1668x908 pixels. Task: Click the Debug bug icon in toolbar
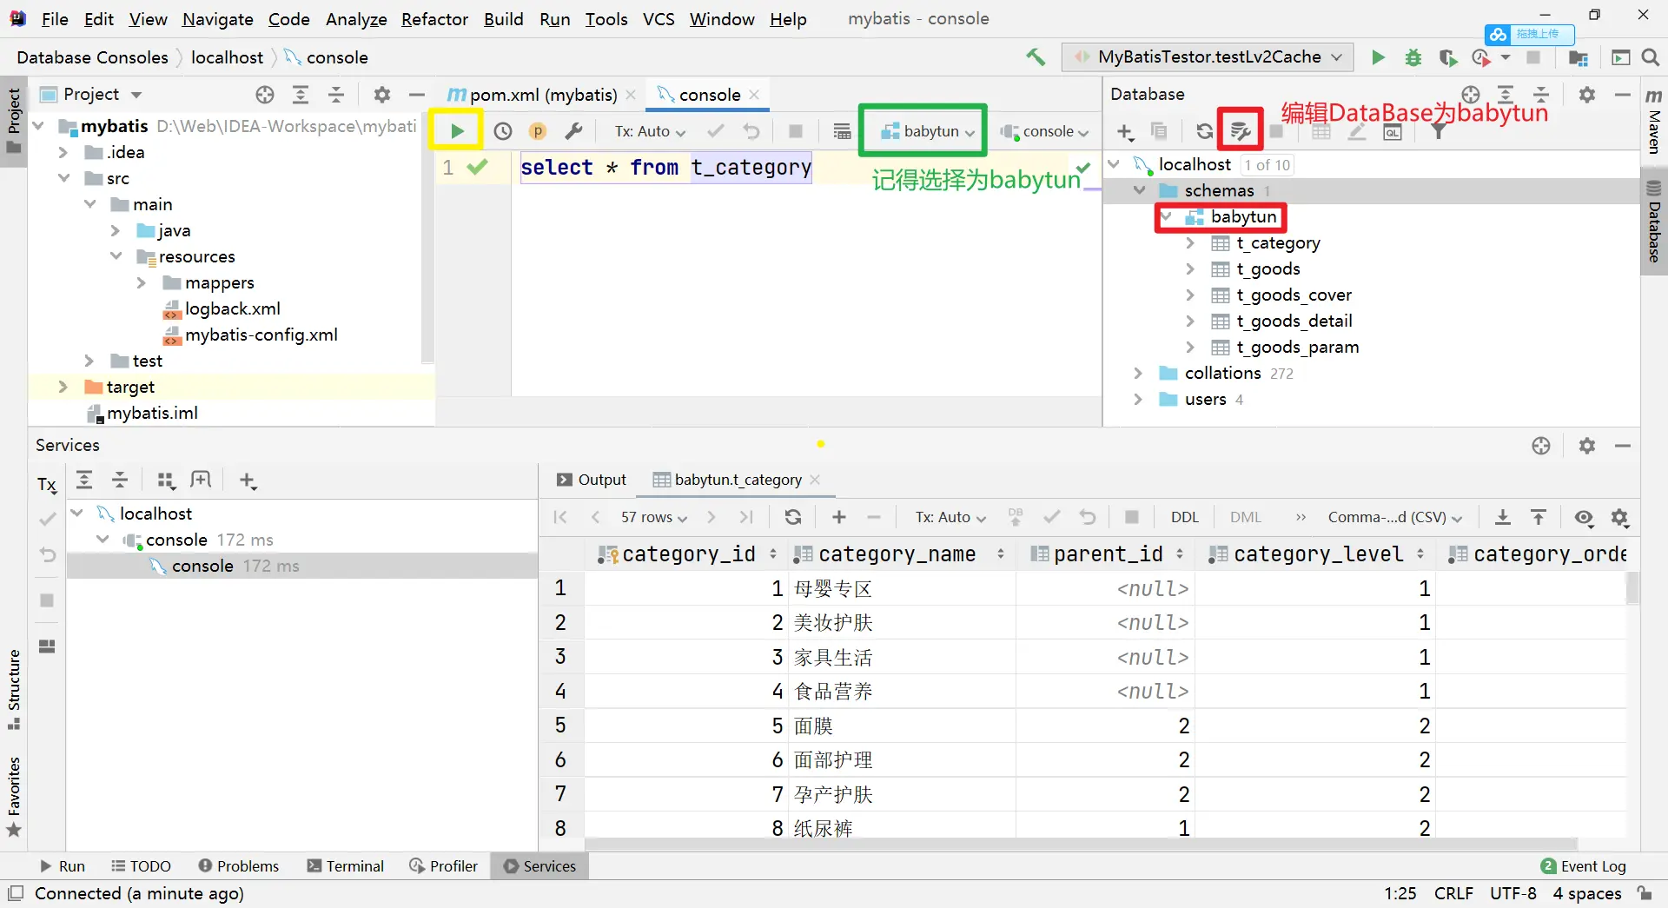click(1413, 57)
